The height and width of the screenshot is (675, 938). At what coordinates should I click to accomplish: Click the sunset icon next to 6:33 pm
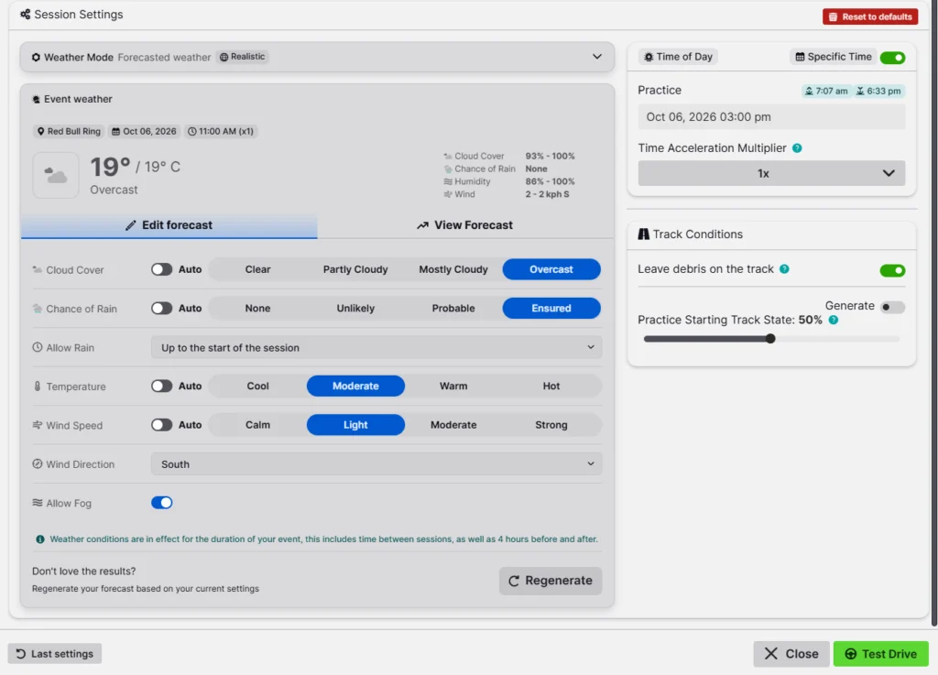click(x=860, y=91)
